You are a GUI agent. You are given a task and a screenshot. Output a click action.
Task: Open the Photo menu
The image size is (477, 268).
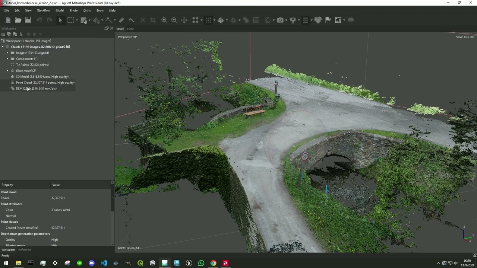pos(73,10)
